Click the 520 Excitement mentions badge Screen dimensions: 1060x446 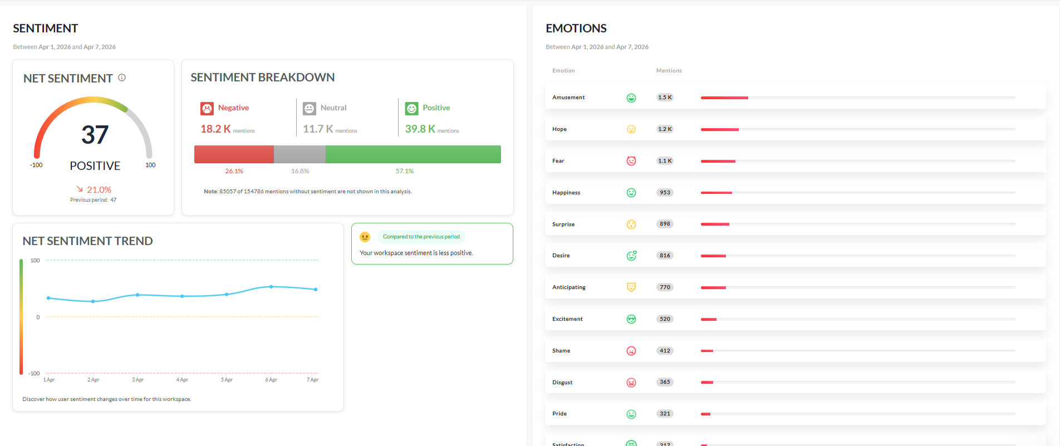(x=665, y=319)
